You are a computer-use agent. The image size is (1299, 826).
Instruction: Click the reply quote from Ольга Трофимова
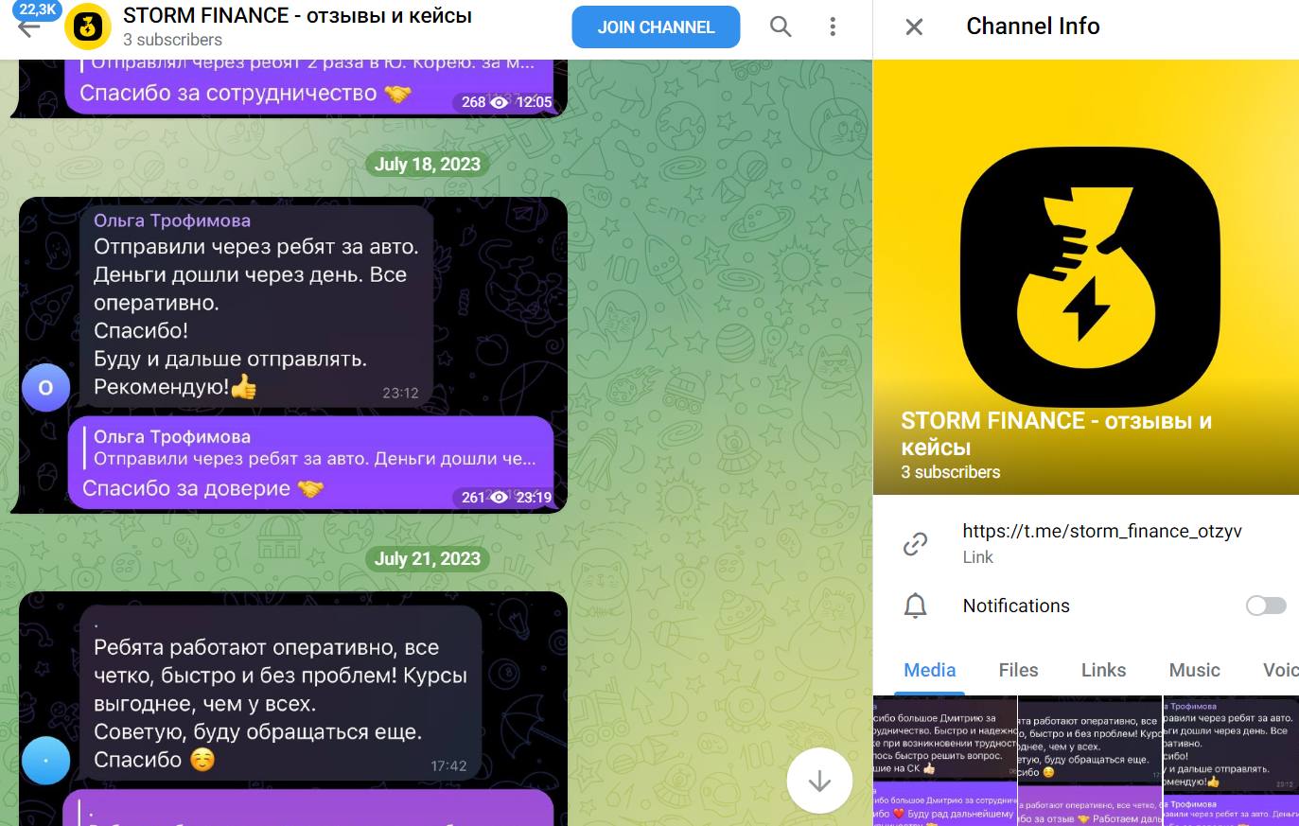coord(311,448)
